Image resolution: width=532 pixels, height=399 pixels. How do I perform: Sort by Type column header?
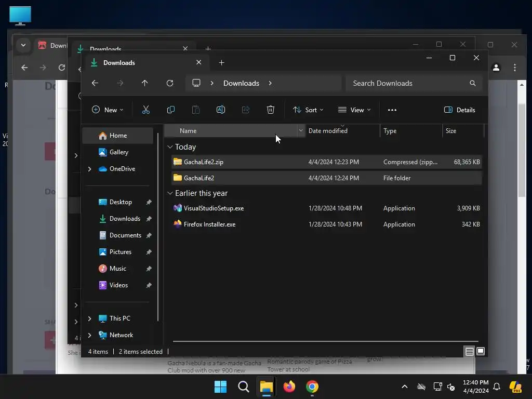tap(411, 130)
